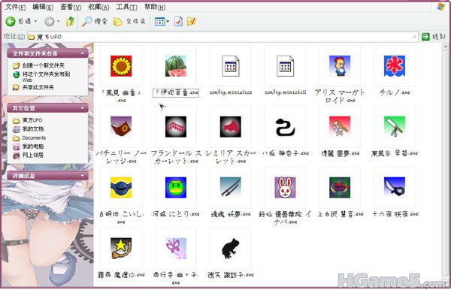Viewport: 451px width, 299px height.
Task: Open 我的电脑 in Other Places
Action: pos(33,146)
